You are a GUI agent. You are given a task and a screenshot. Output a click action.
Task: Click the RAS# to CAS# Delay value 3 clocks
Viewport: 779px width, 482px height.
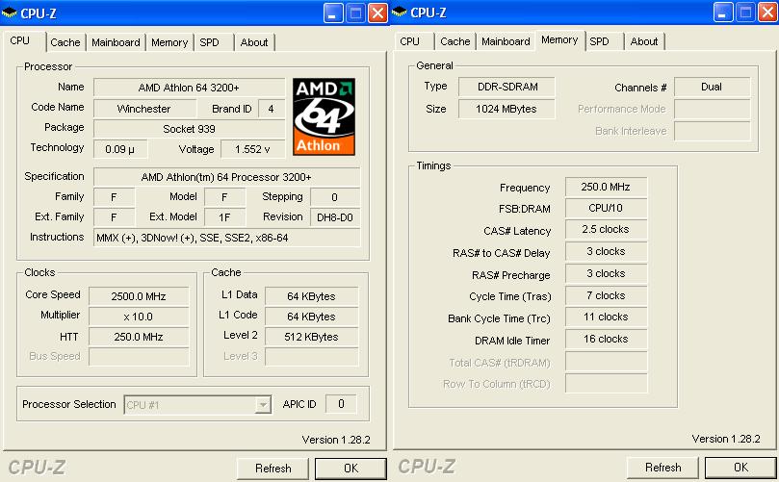coord(606,252)
